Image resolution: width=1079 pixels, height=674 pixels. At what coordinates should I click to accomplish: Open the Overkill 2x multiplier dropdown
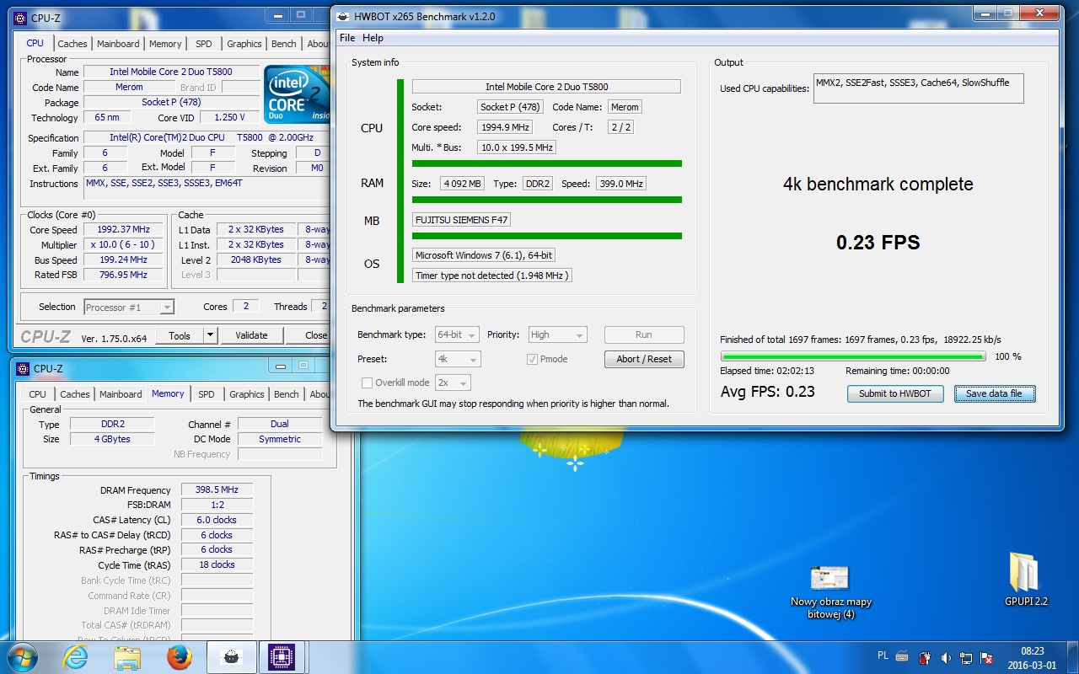pyautogui.click(x=453, y=382)
